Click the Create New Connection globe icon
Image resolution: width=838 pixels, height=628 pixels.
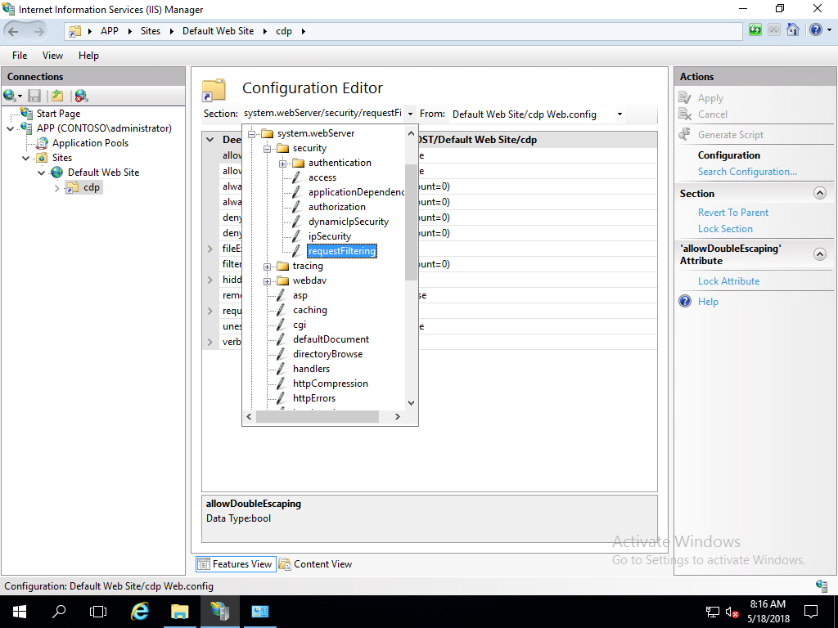(x=10, y=96)
